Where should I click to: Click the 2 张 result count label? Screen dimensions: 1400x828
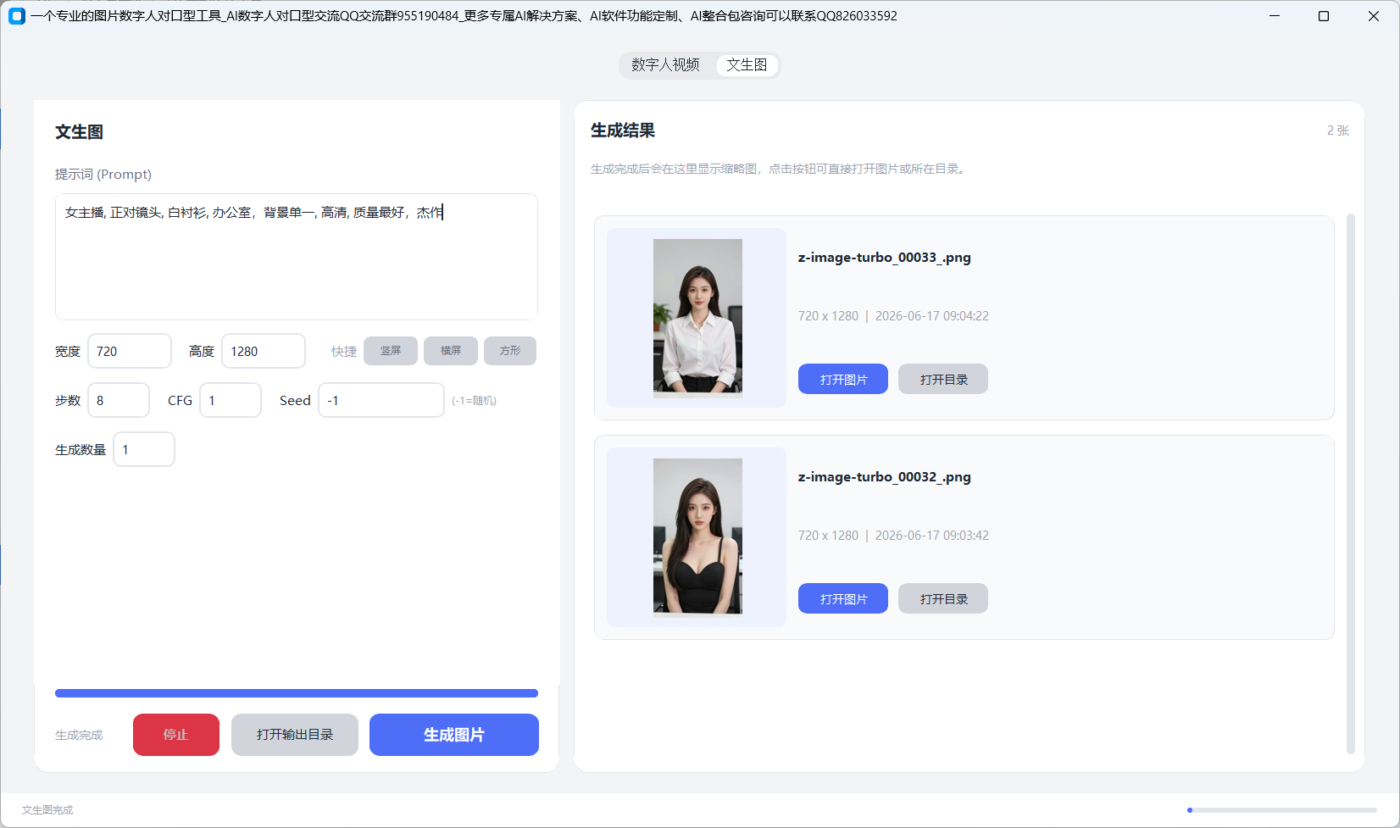point(1338,131)
